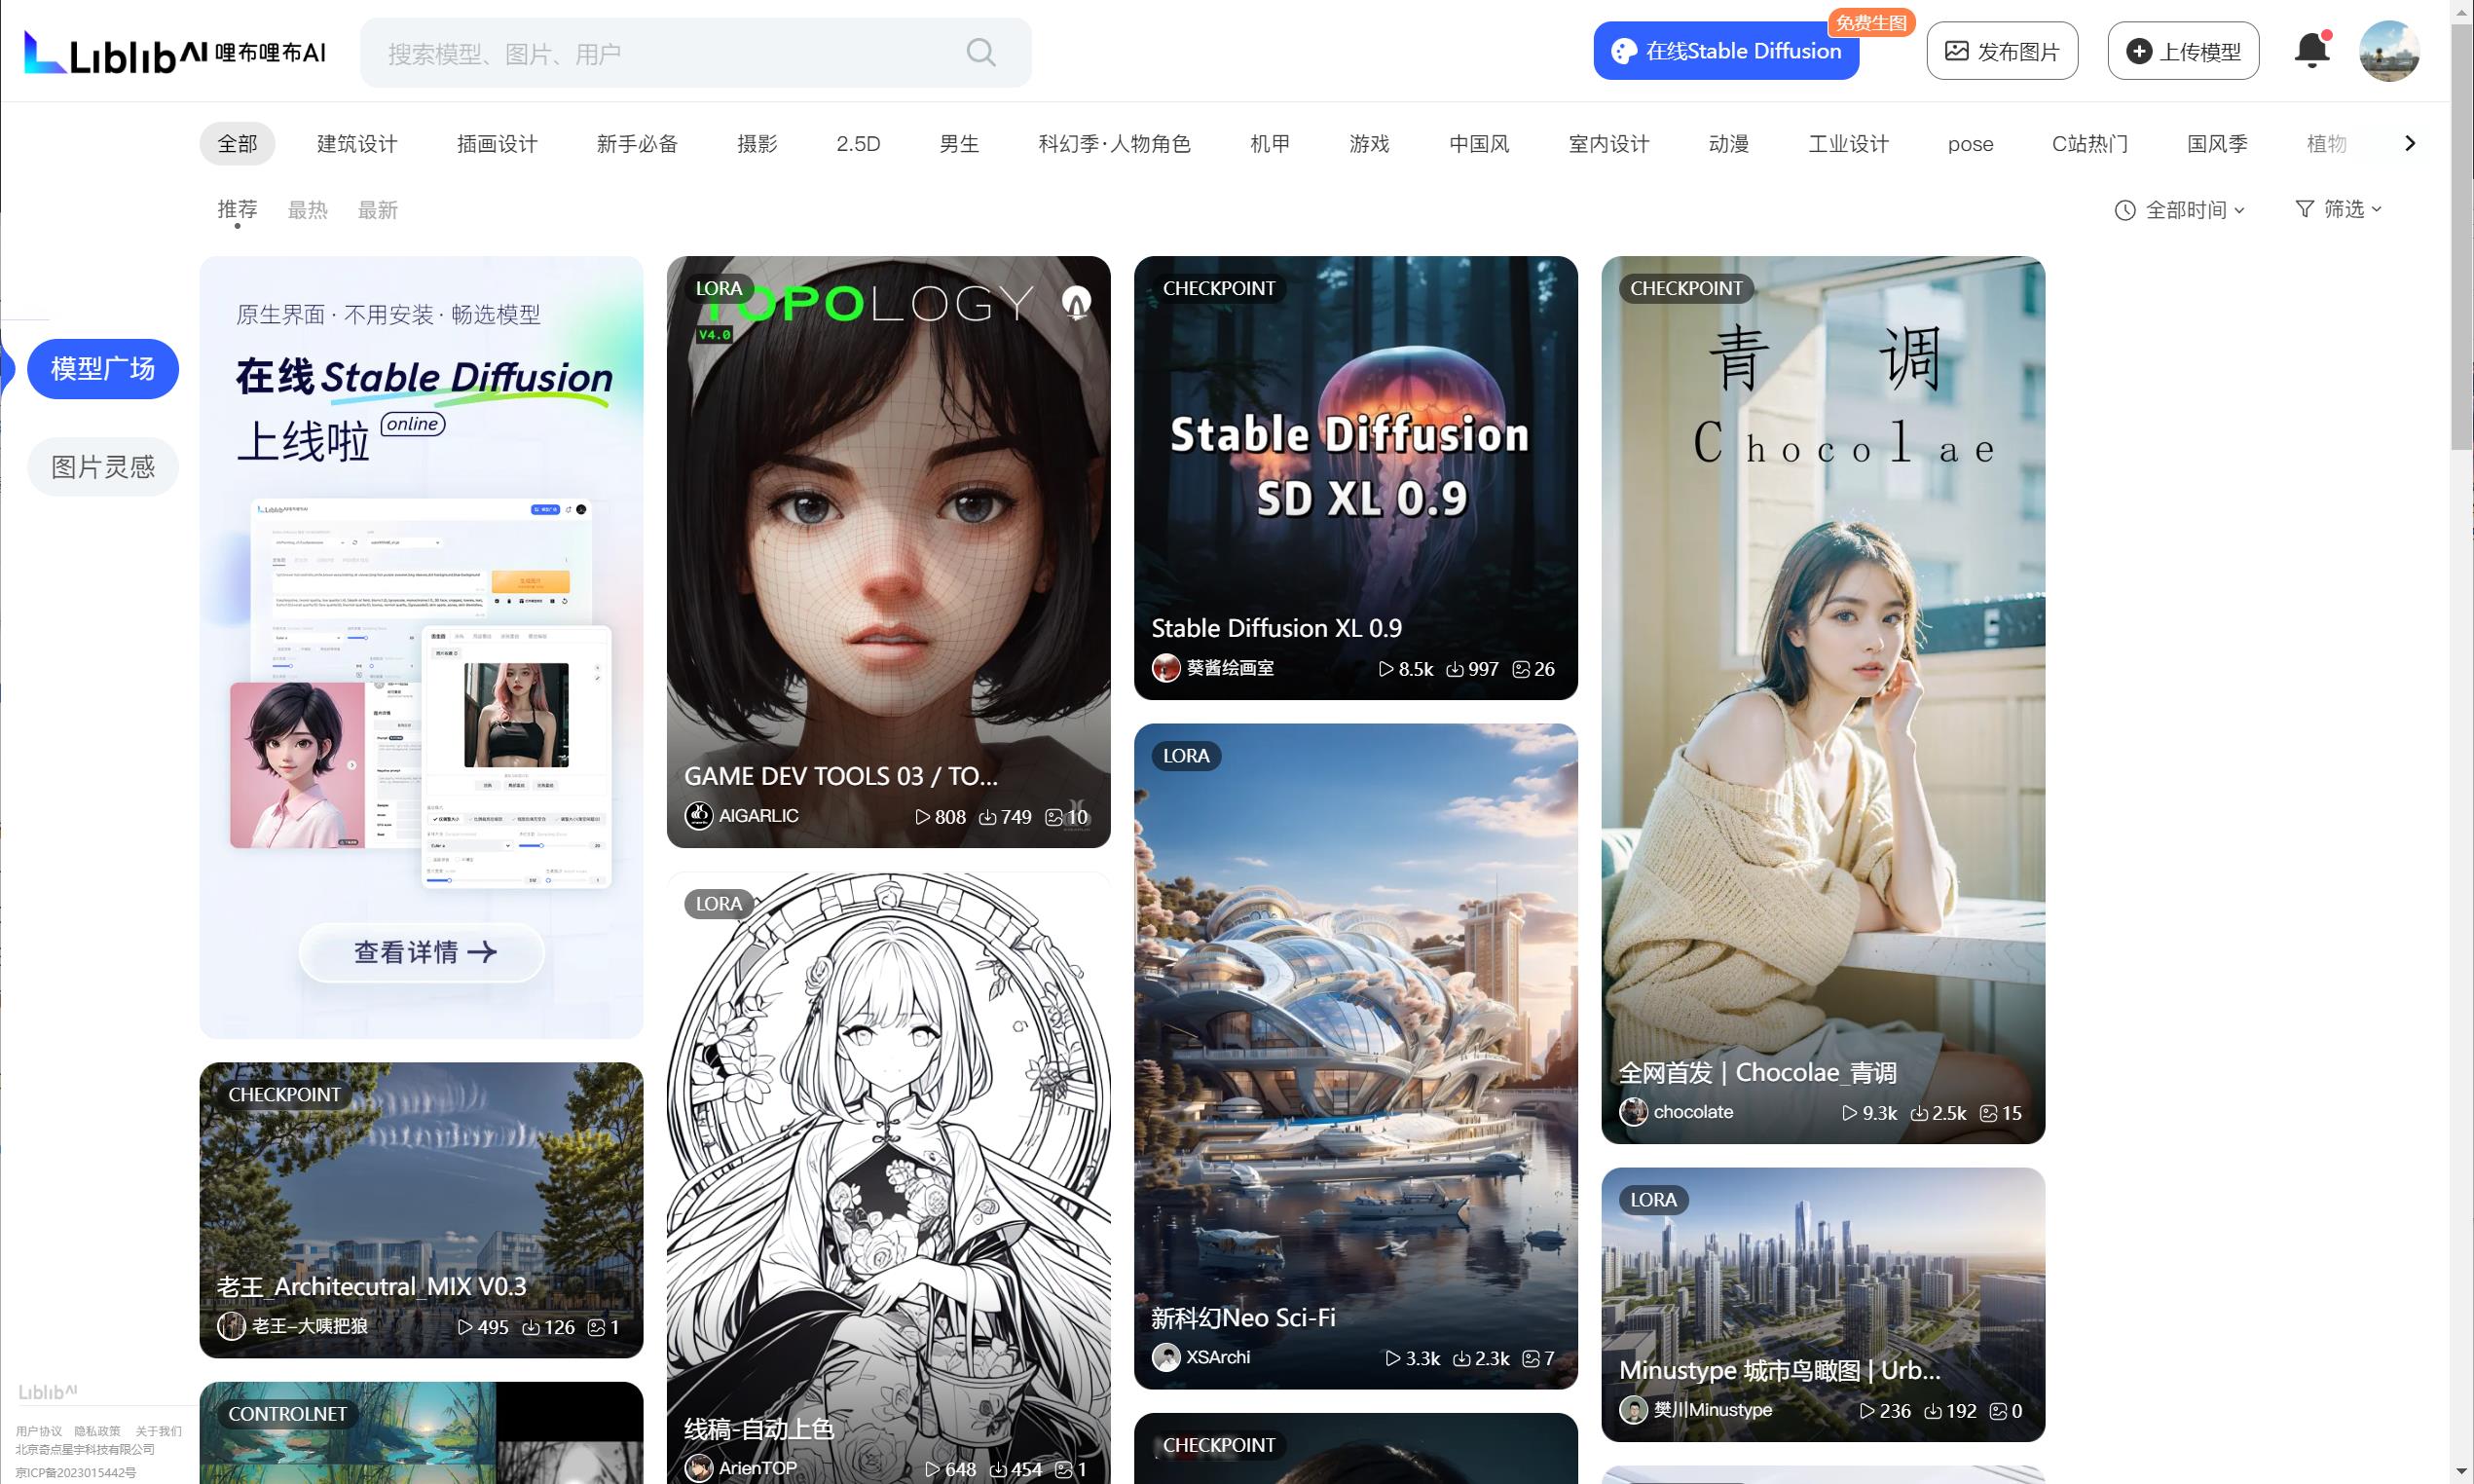Sort by 最热
Viewport: 2474px width, 1484px height.
point(308,210)
